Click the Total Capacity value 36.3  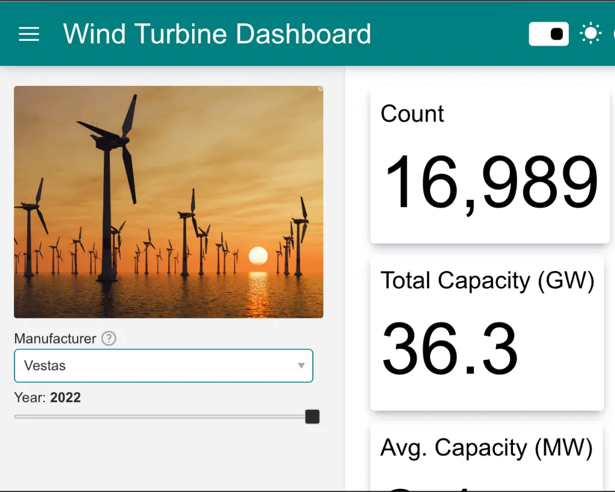coord(450,349)
